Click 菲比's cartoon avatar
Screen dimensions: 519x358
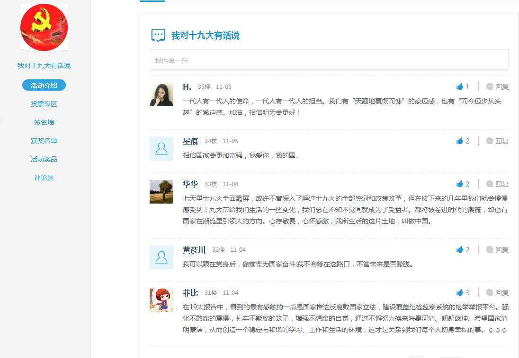coord(161,300)
